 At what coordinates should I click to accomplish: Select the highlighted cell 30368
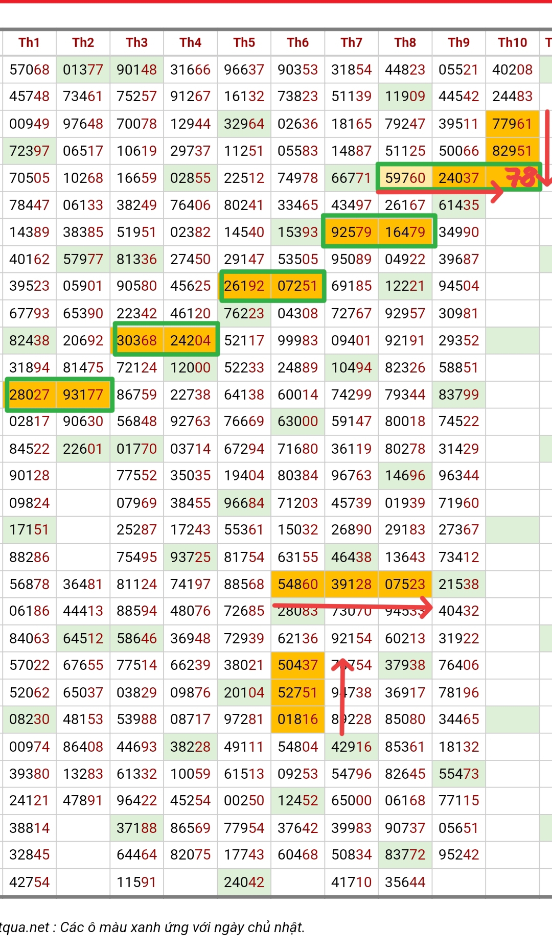(136, 340)
